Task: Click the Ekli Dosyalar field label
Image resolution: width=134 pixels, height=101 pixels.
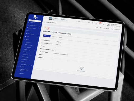Action: tap(41, 58)
